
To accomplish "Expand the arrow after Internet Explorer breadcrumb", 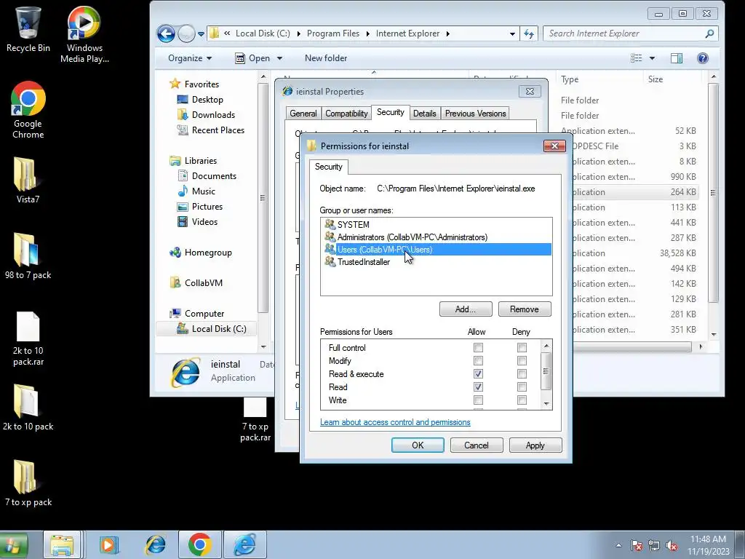I will pyautogui.click(x=448, y=33).
